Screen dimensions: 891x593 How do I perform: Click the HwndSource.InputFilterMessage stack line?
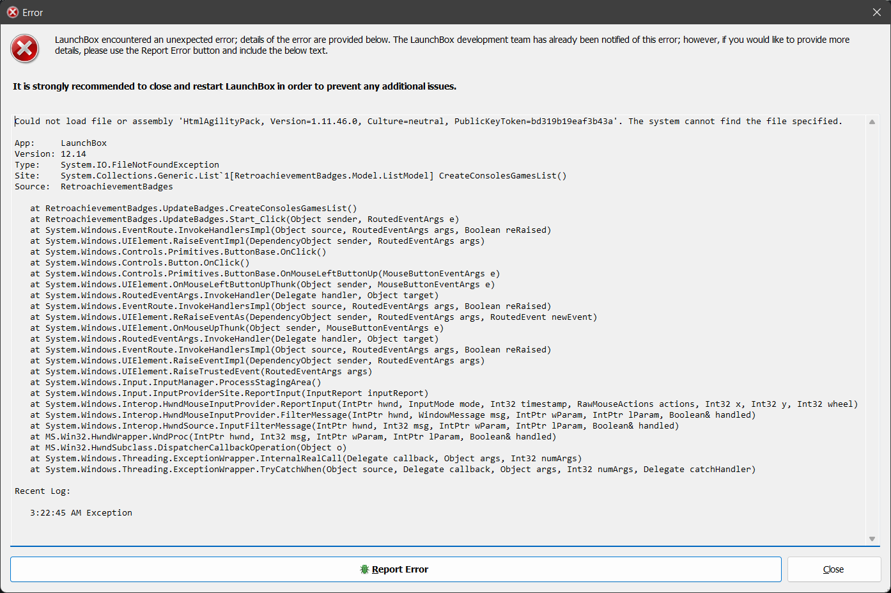click(x=355, y=425)
